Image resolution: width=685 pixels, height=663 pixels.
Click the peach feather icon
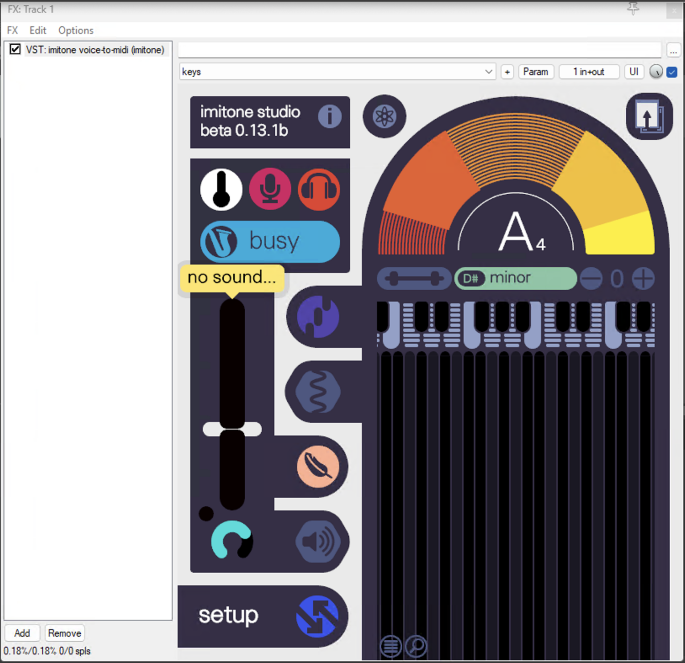pyautogui.click(x=318, y=467)
